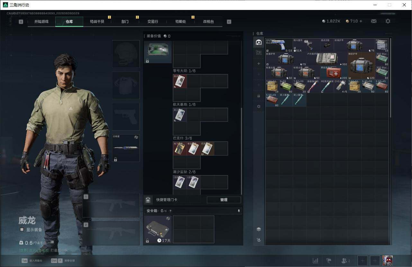Pin the 安全箱 panel
Image resolution: width=412 pixels, height=267 pixels.
click(x=239, y=211)
